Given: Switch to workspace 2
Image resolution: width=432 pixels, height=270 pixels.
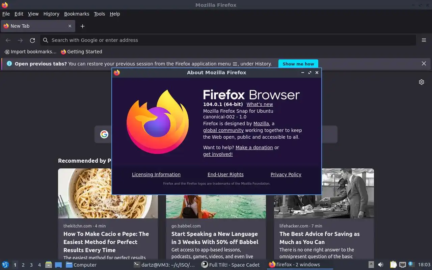Looking at the screenshot, I should pyautogui.click(x=23, y=265).
